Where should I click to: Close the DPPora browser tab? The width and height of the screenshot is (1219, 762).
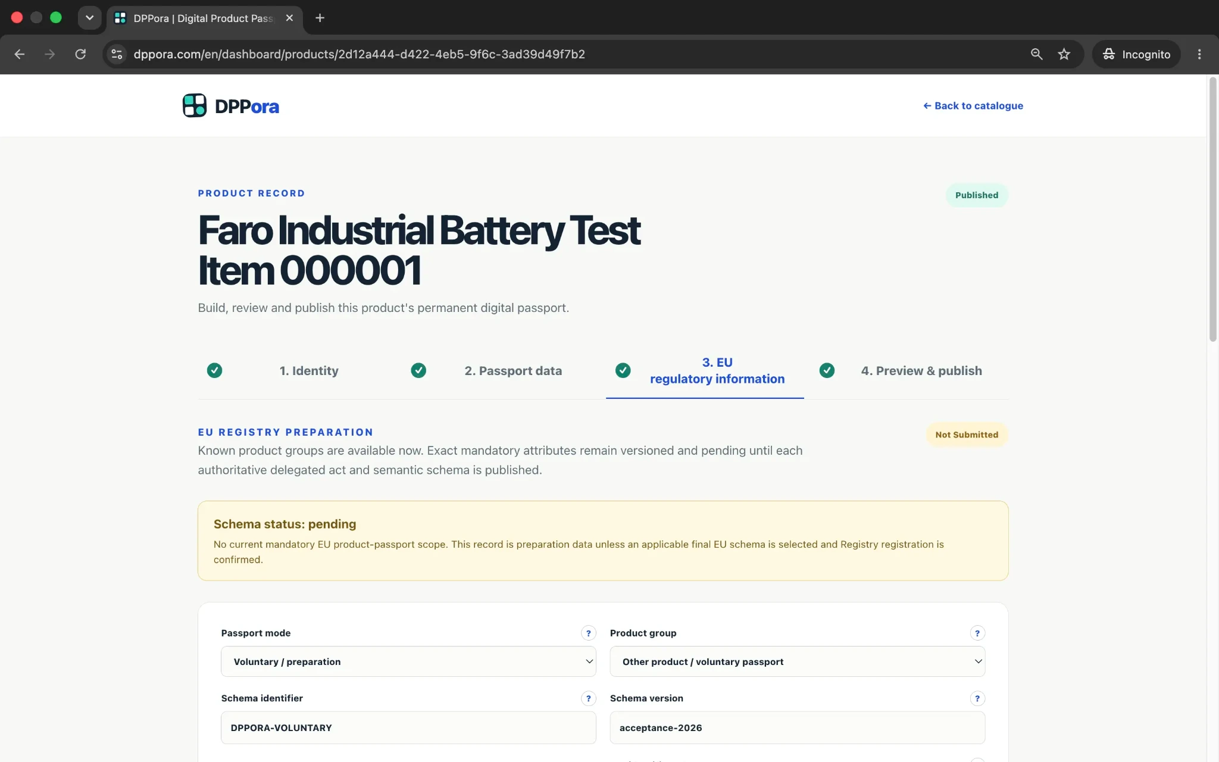click(x=289, y=18)
